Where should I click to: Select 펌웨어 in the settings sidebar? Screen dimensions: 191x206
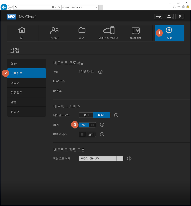26,112
